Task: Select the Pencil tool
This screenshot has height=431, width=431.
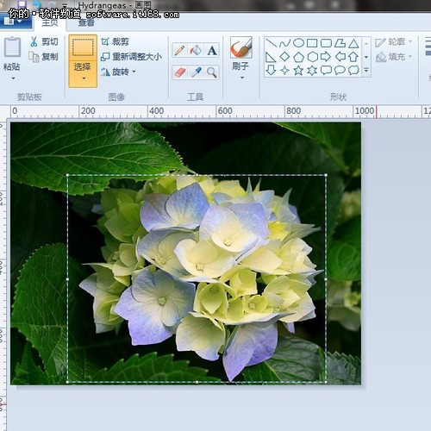Action: (x=179, y=50)
